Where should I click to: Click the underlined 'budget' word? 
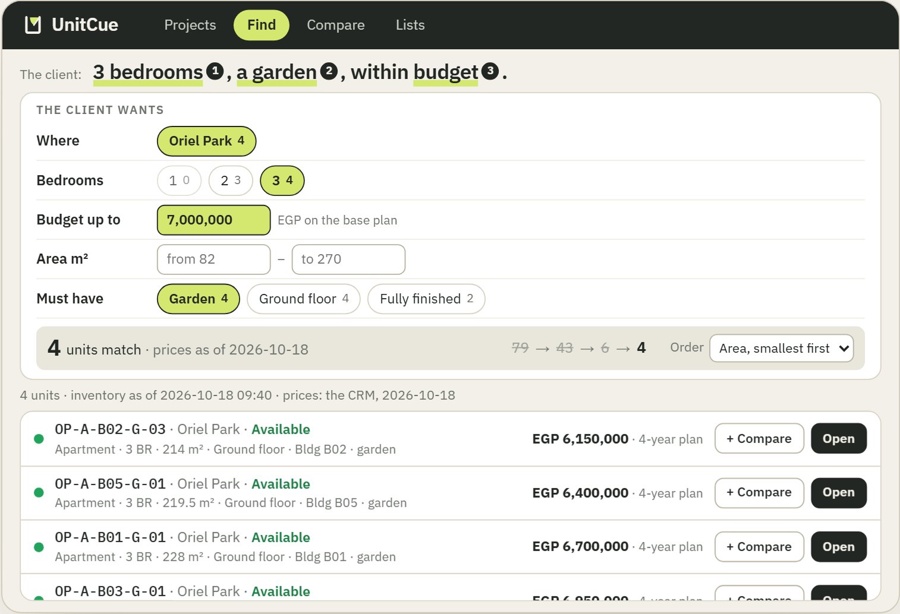tap(446, 72)
